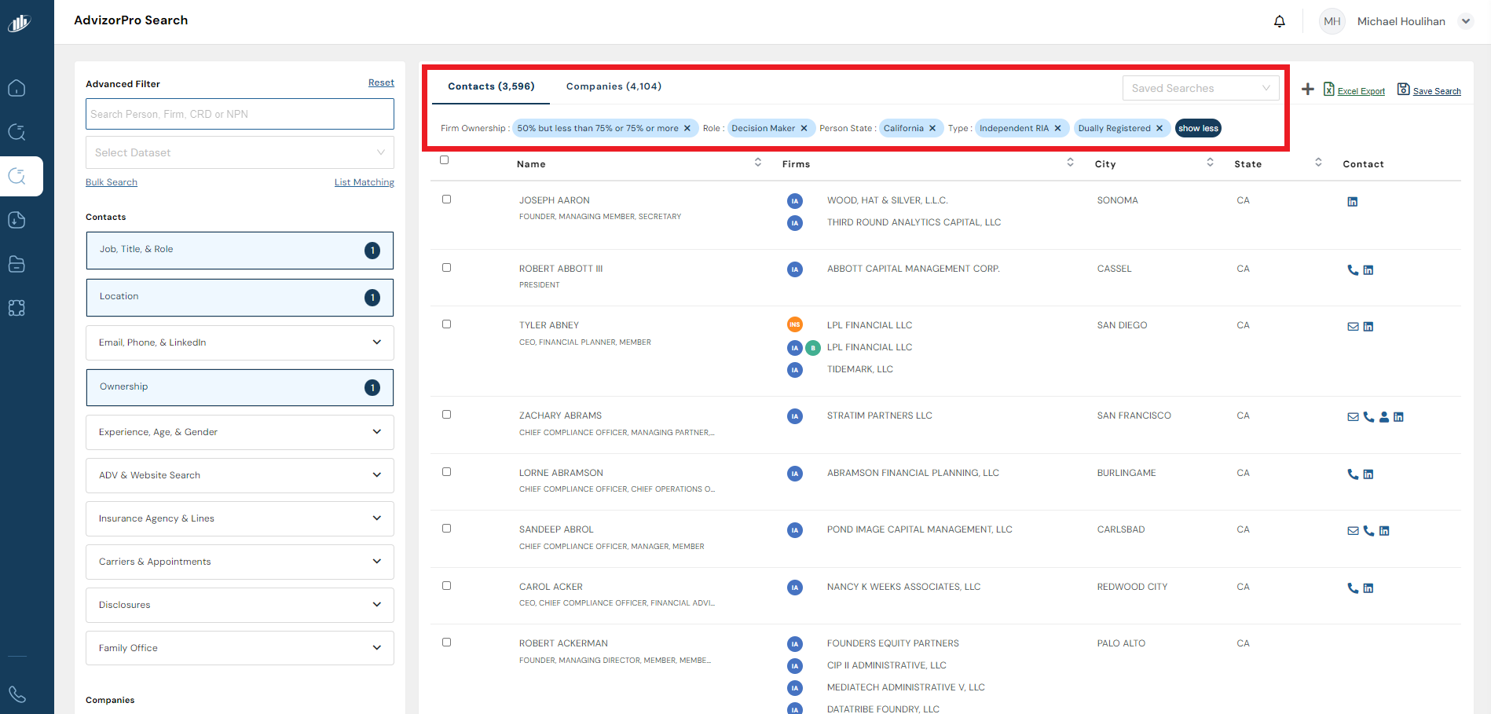Open the Saved Searches dropdown
Viewport: 1491px width, 714px height.
click(x=1200, y=88)
